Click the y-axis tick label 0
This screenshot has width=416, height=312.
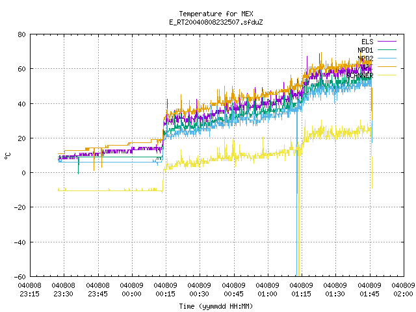24,173
